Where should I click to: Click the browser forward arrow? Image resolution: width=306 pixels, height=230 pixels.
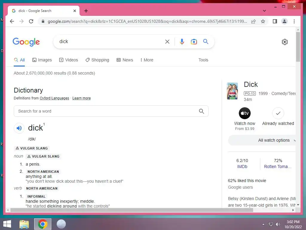[x=22, y=21]
